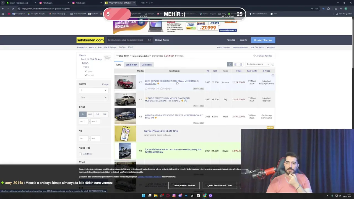
Task: Select Arazi, SUV & Pickup category
Action: (x=91, y=59)
